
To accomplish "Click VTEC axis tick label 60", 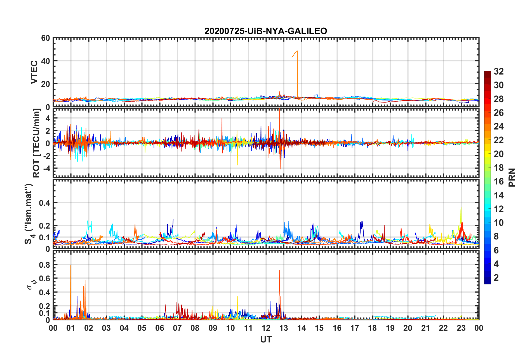I will click(45, 38).
